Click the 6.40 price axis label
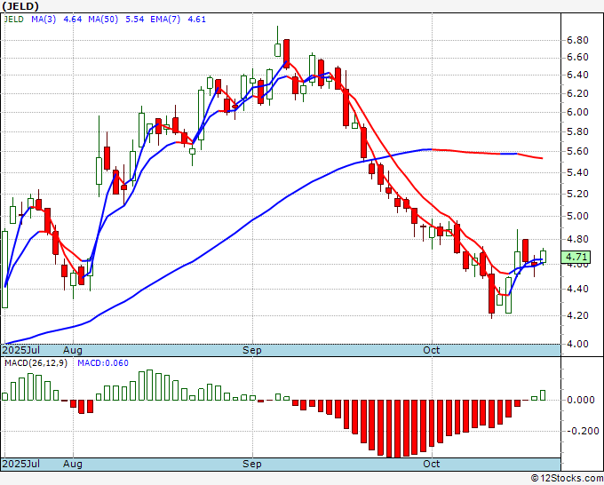The width and height of the screenshot is (604, 485). pos(577,75)
